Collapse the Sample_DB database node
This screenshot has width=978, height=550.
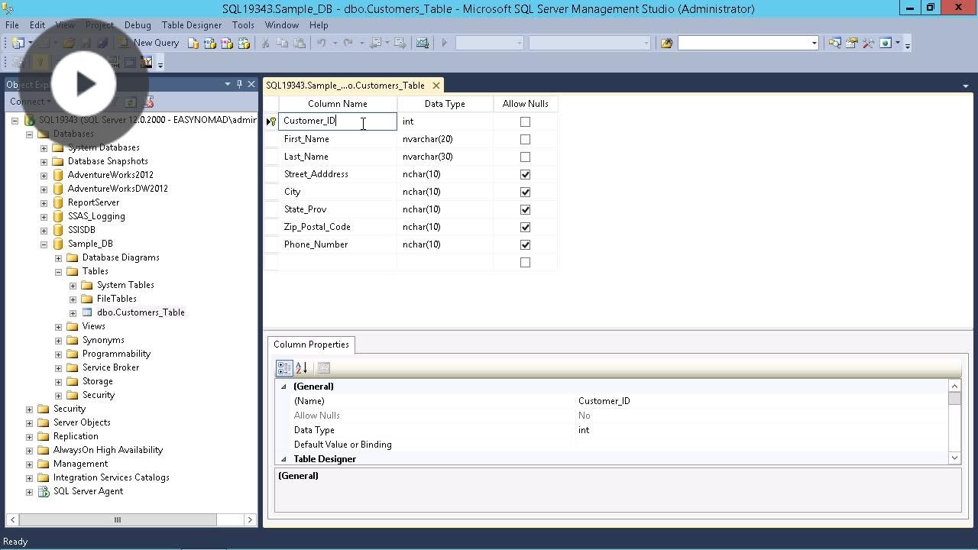44,244
